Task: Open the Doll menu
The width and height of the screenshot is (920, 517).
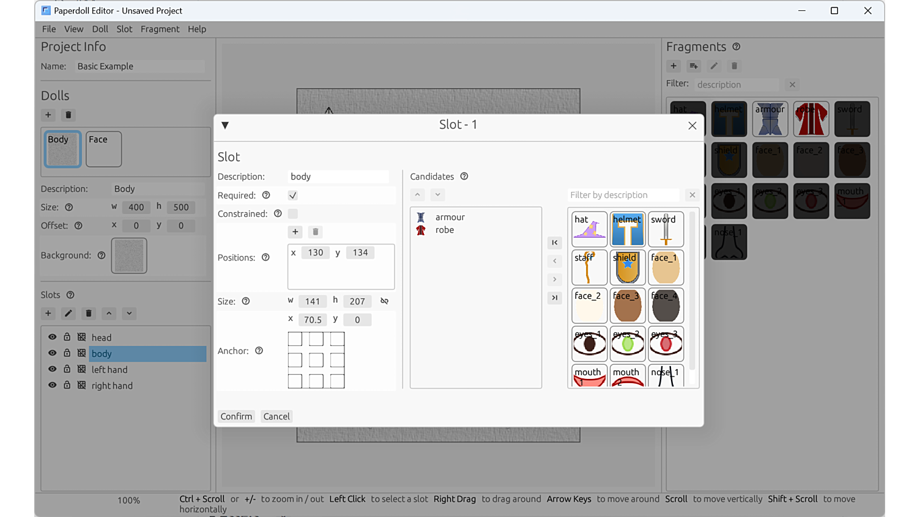Action: point(100,29)
